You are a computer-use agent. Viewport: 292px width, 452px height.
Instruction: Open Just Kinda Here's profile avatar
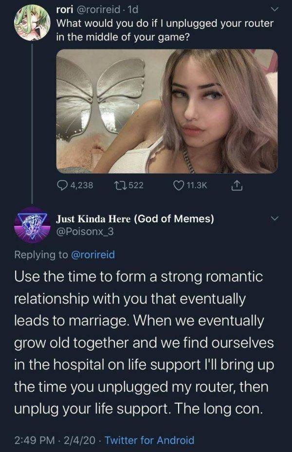[31, 225]
